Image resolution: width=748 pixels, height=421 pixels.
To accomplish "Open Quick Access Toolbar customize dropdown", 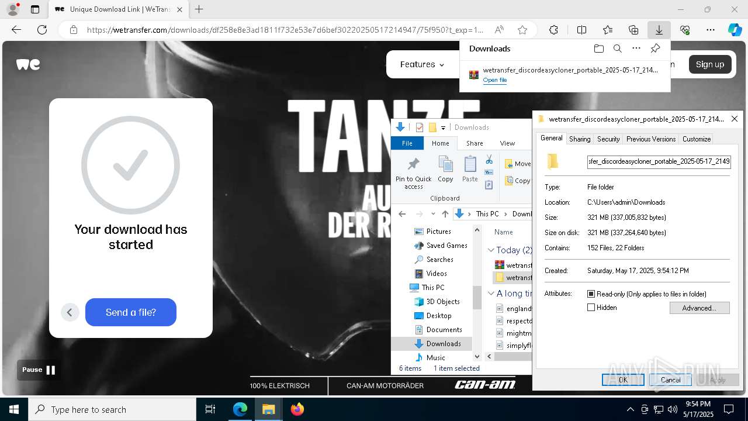I will tap(443, 127).
